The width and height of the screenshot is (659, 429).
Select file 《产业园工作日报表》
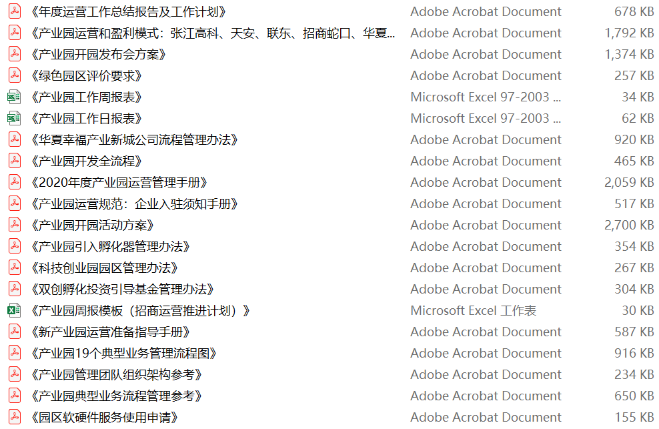(x=86, y=119)
